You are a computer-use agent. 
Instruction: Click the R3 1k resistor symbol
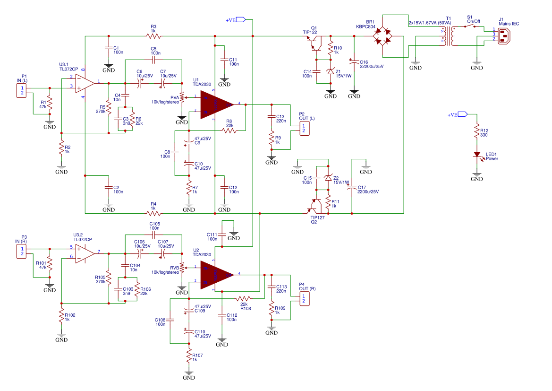153,36
